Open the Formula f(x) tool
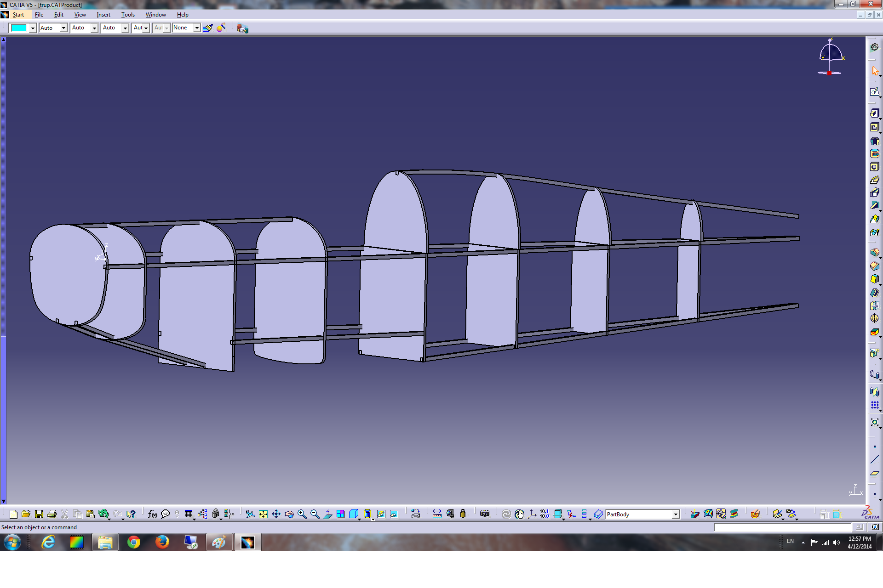The width and height of the screenshot is (883, 588). pos(152,514)
